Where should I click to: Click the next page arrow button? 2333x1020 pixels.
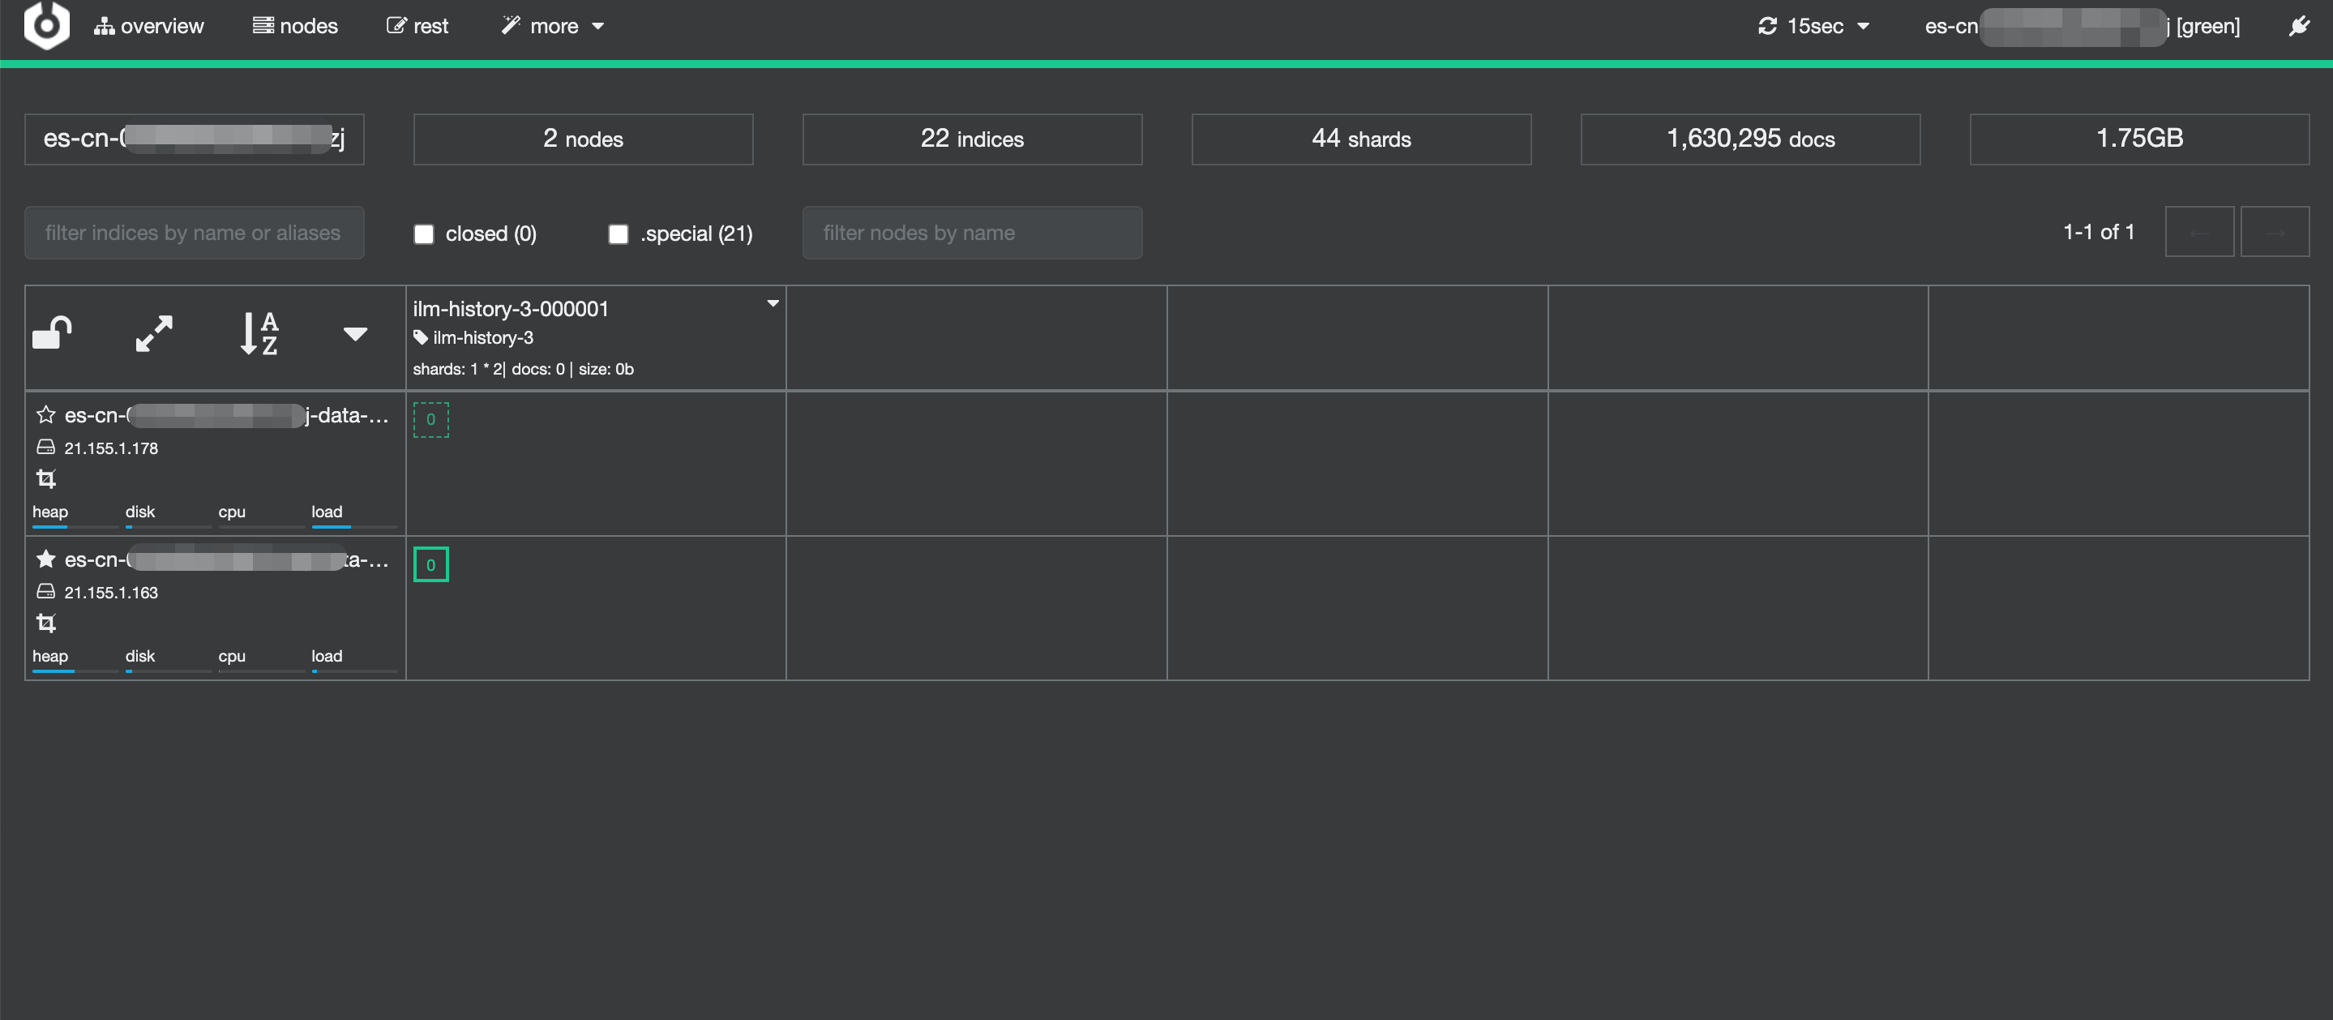point(2274,233)
